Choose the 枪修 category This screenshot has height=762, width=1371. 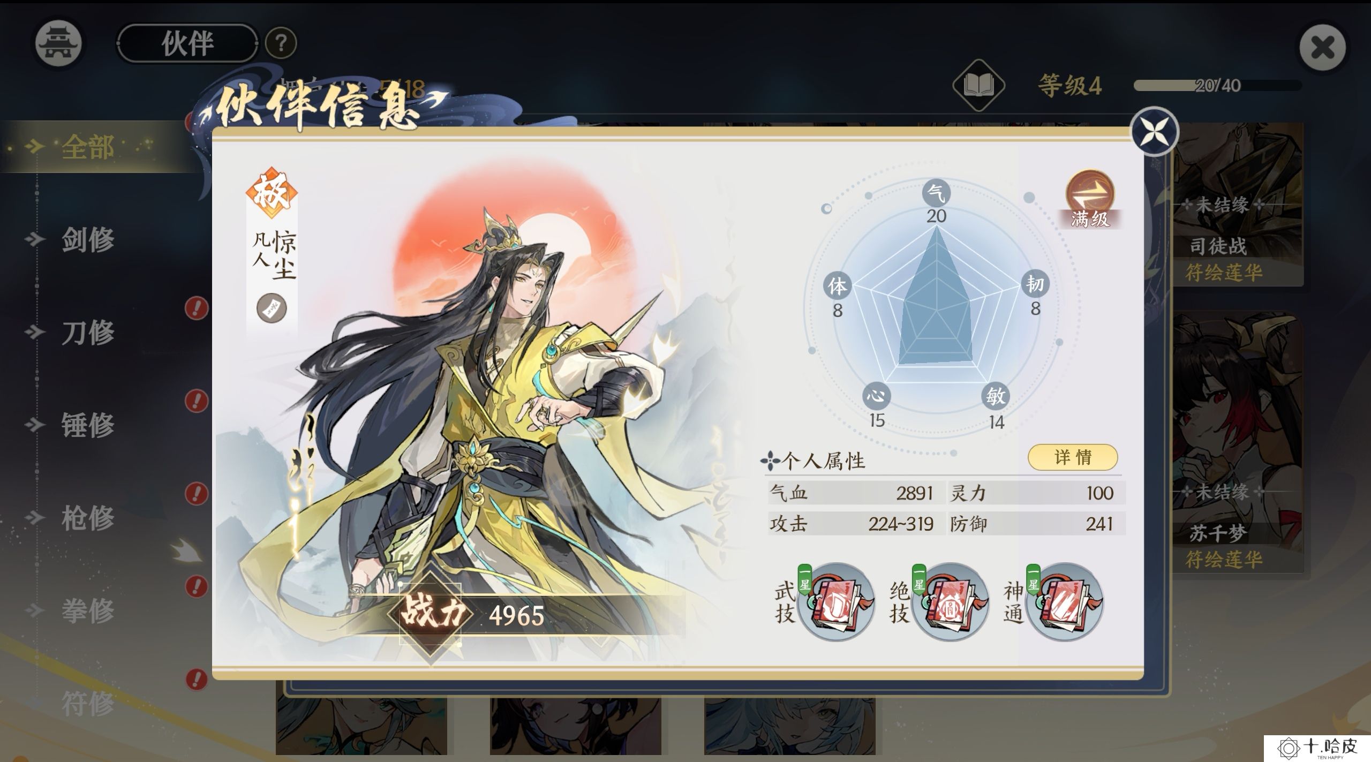click(x=88, y=517)
